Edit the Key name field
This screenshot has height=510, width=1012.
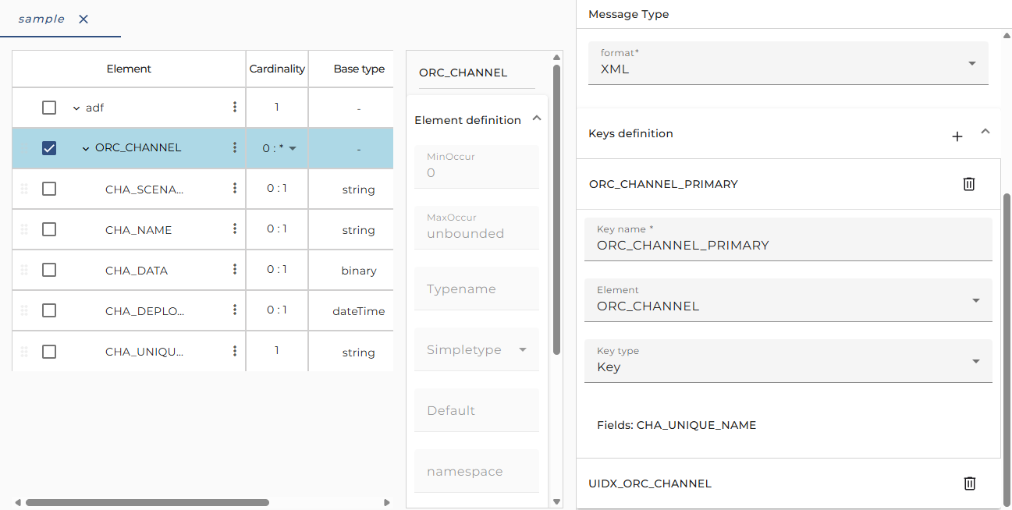pos(788,239)
